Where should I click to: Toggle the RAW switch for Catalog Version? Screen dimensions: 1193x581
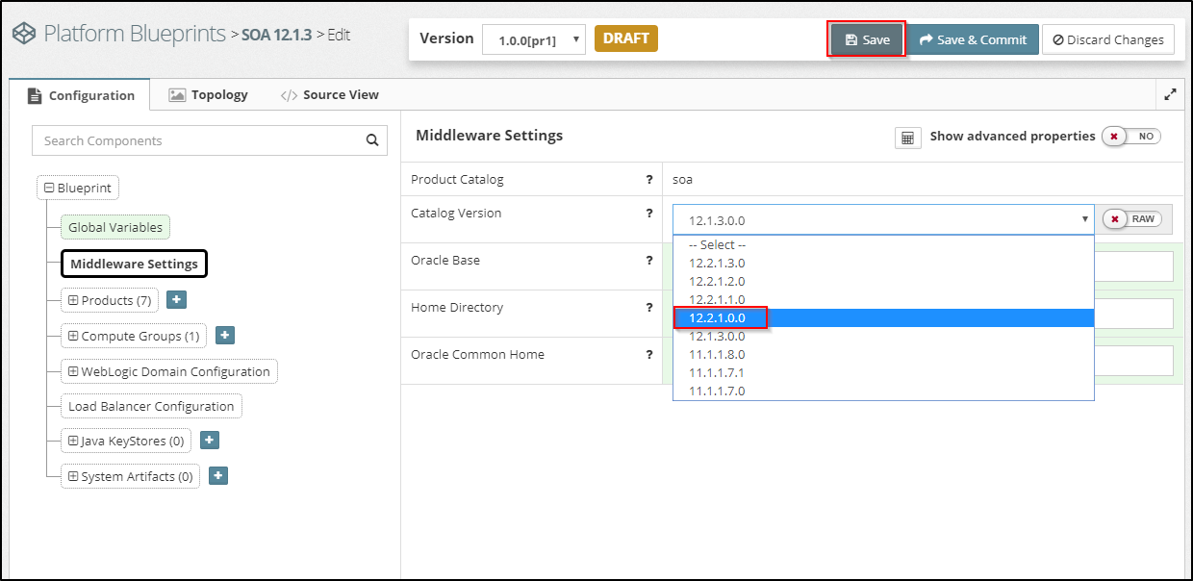(1131, 219)
